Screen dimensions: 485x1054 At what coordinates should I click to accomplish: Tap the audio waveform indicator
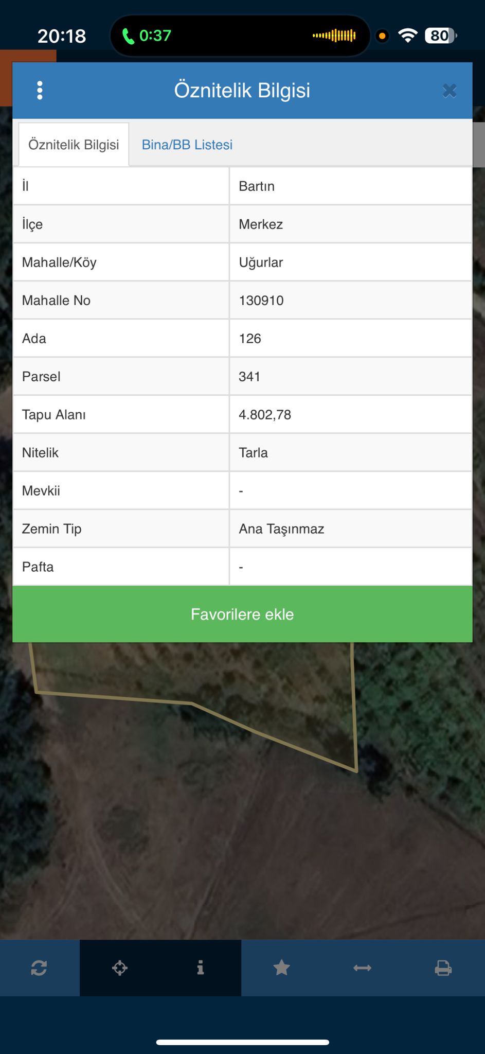point(334,36)
